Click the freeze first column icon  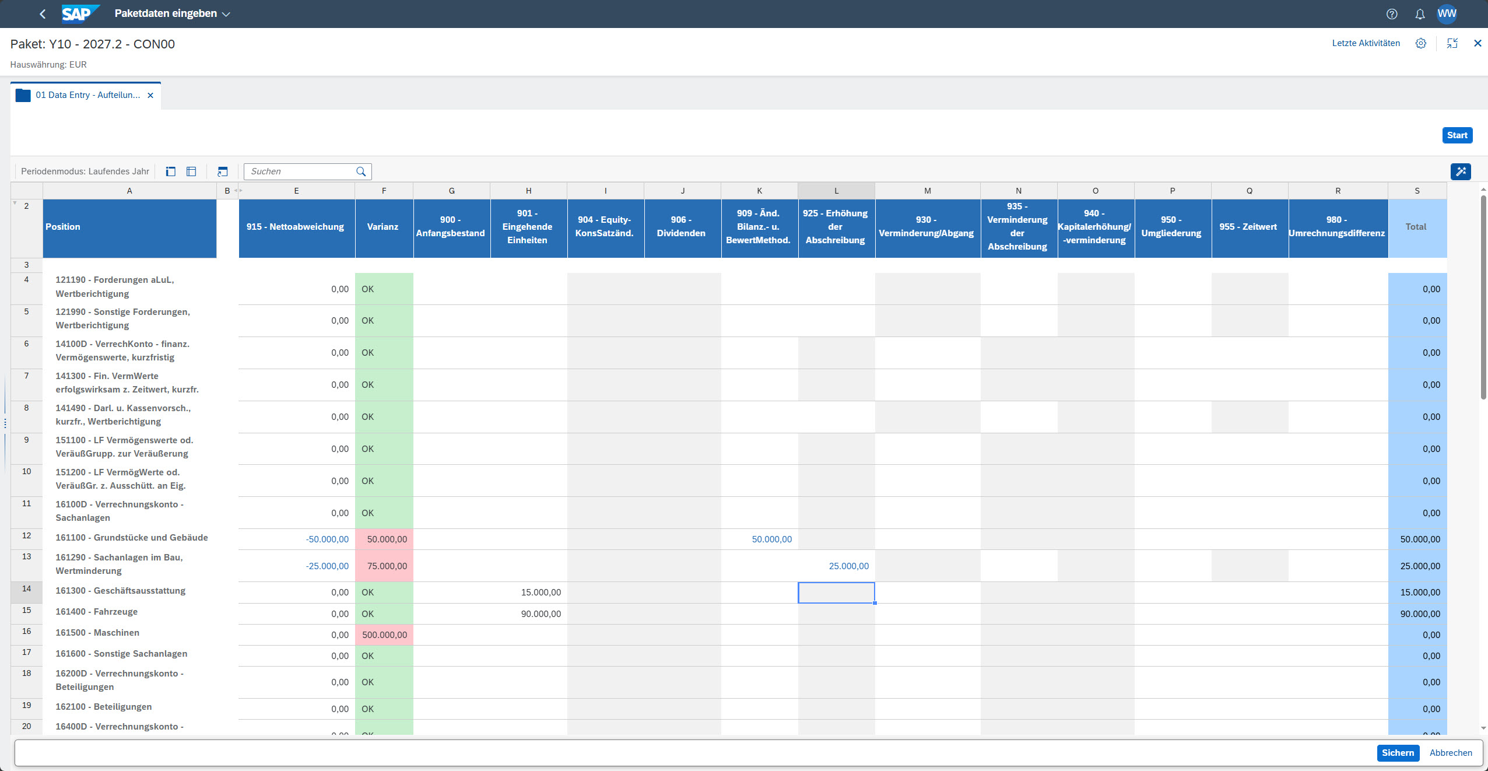[171, 171]
